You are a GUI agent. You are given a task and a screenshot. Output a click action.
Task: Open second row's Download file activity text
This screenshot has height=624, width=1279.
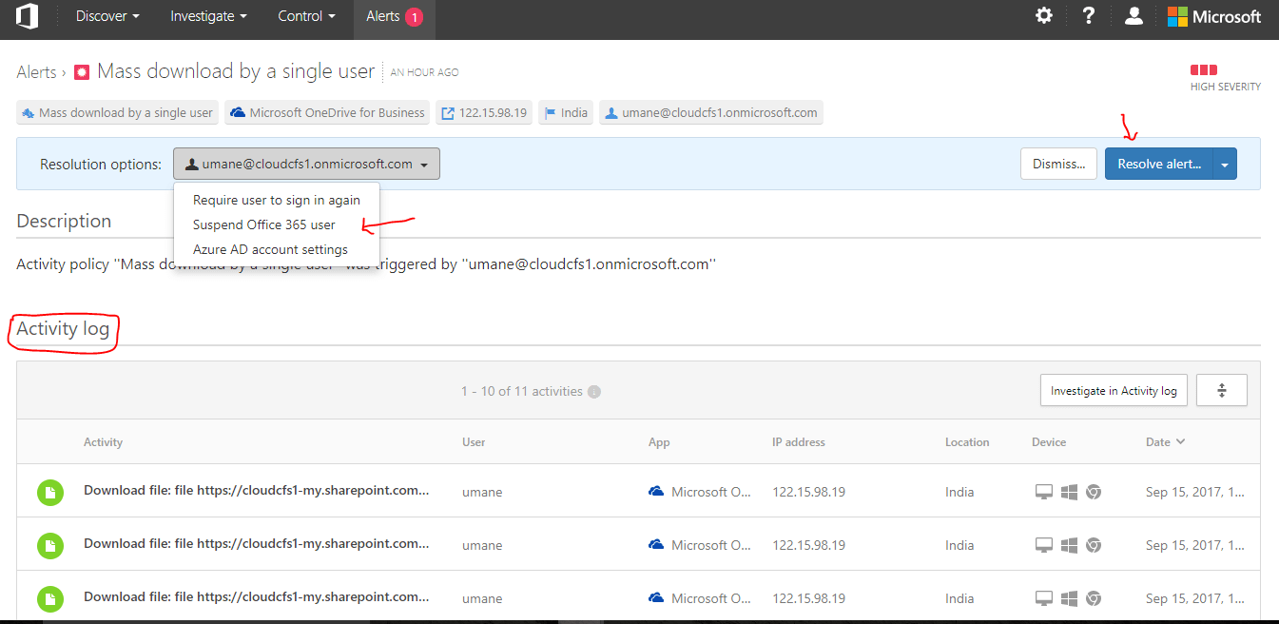click(x=257, y=544)
